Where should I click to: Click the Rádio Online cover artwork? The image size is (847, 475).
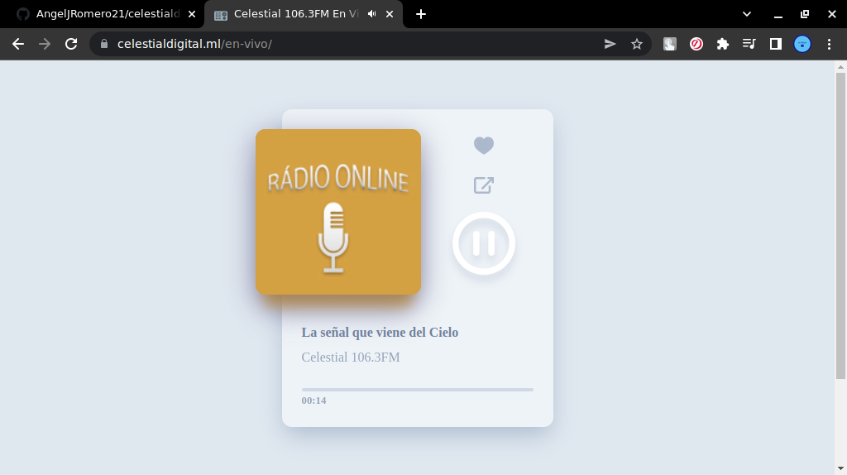point(338,212)
